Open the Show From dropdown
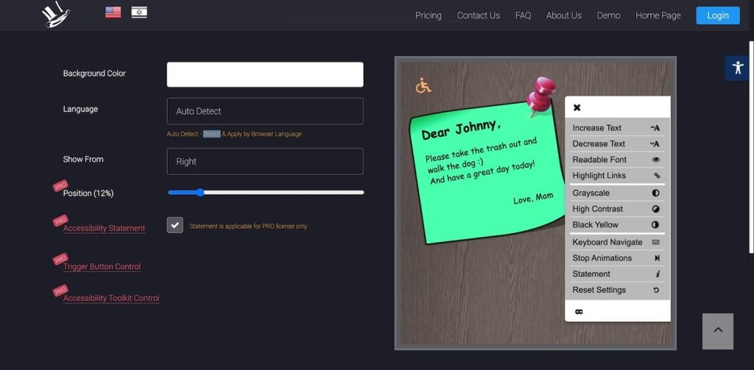The width and height of the screenshot is (754, 370). (265, 161)
